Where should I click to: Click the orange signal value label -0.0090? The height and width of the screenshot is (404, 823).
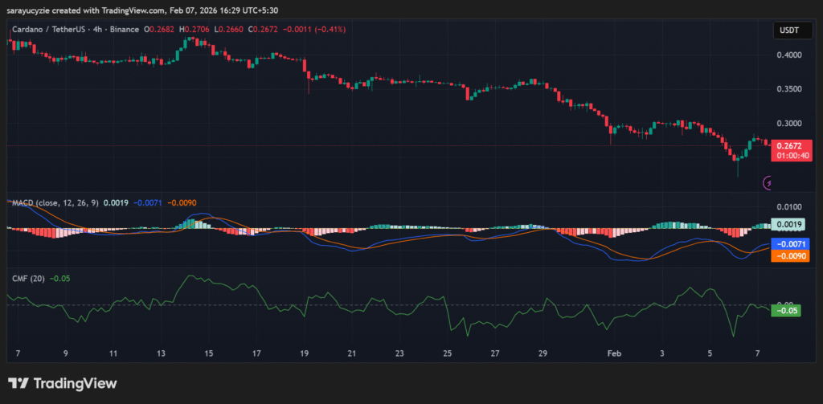point(788,255)
